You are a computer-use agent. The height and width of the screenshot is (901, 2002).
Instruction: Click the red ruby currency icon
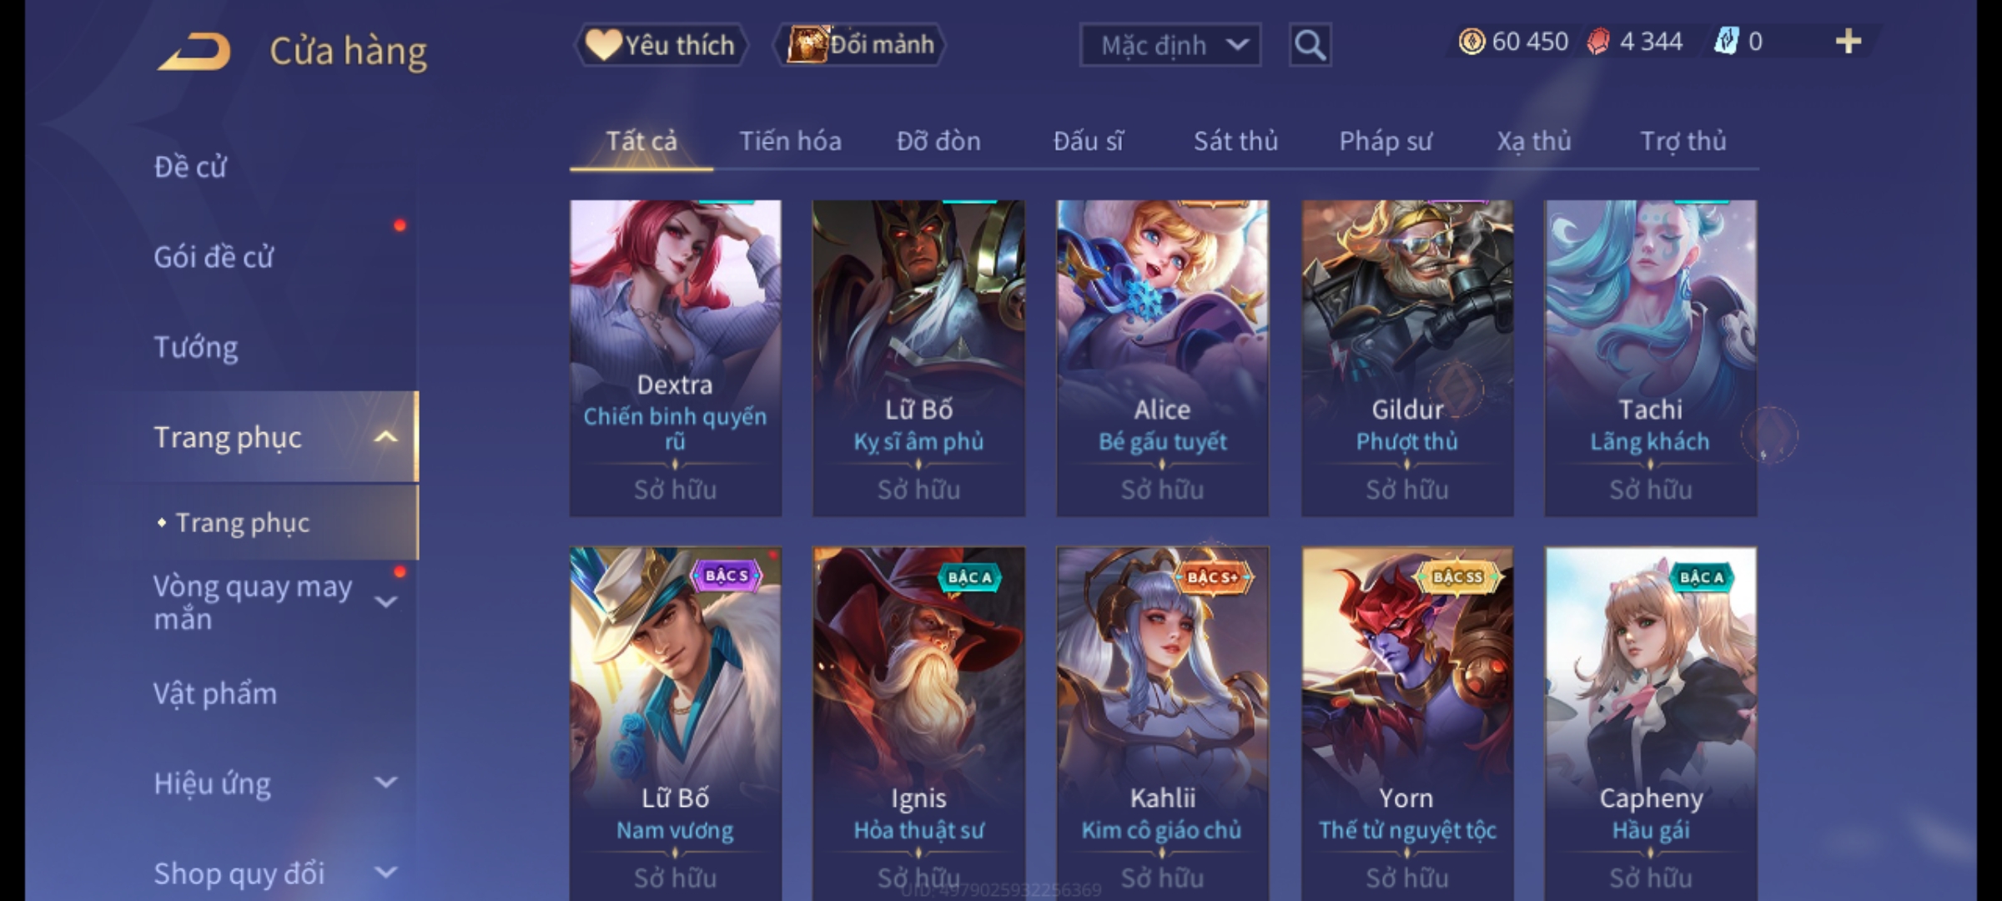click(x=1598, y=42)
